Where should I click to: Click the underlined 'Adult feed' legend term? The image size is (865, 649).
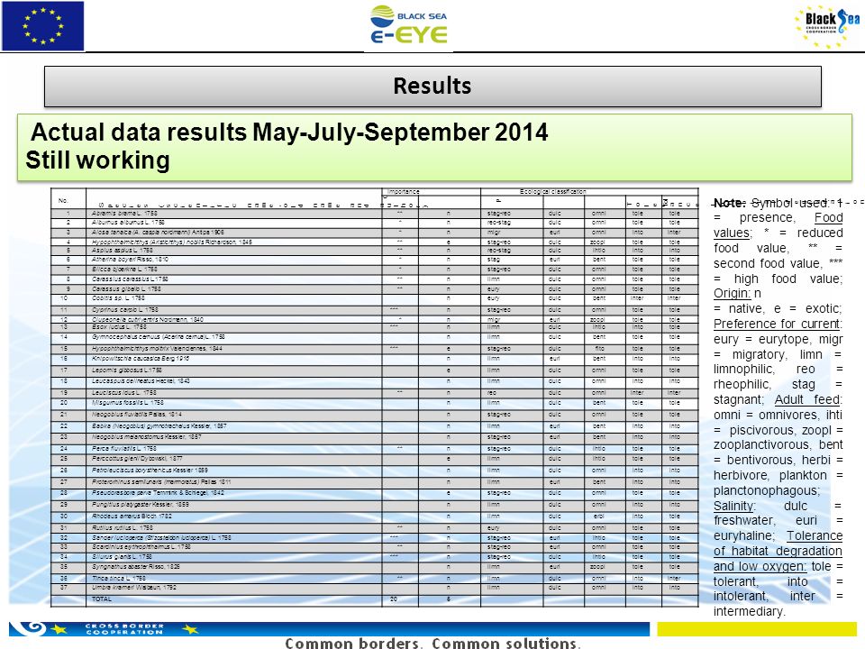click(808, 399)
